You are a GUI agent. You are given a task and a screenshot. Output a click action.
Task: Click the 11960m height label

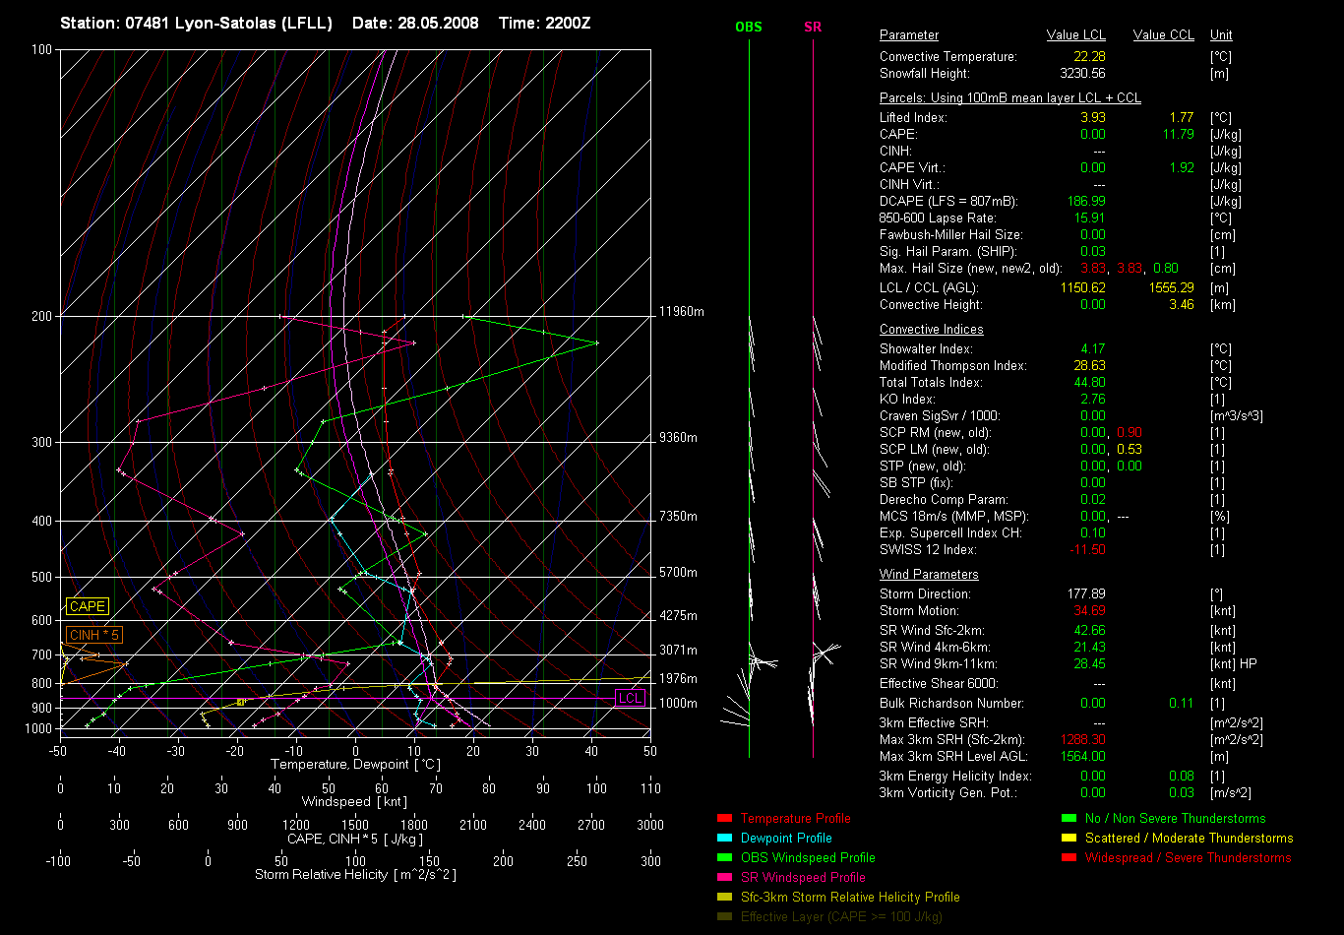coord(682,312)
